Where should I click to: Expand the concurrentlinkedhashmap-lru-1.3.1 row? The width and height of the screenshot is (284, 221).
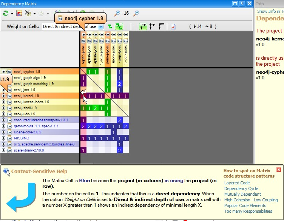tap(3, 120)
